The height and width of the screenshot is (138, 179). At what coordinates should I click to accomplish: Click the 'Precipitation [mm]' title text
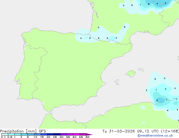[18, 131]
